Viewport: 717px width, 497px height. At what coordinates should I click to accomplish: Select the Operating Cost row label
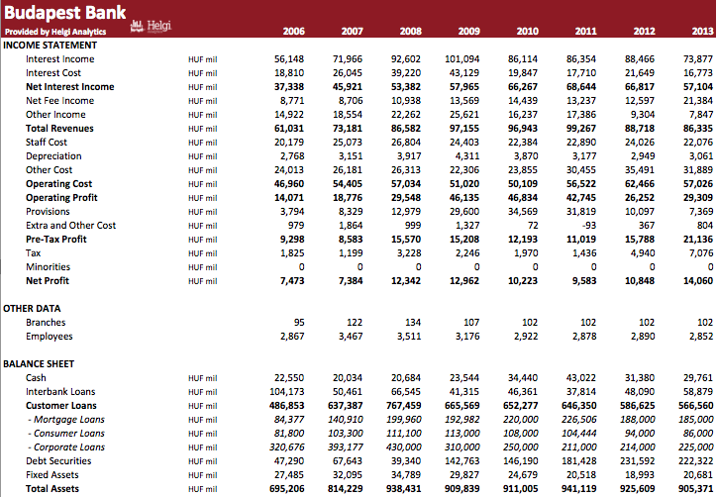(59, 184)
